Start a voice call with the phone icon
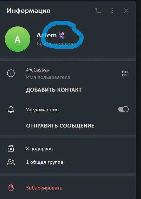The width and height of the screenshot is (141, 199). [98, 11]
